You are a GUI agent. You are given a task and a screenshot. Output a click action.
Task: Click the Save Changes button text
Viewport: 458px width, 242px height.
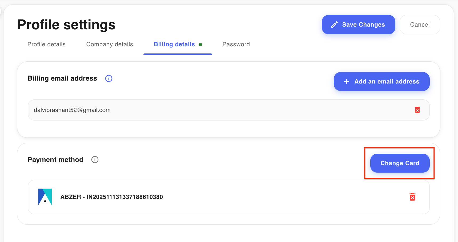(x=364, y=25)
